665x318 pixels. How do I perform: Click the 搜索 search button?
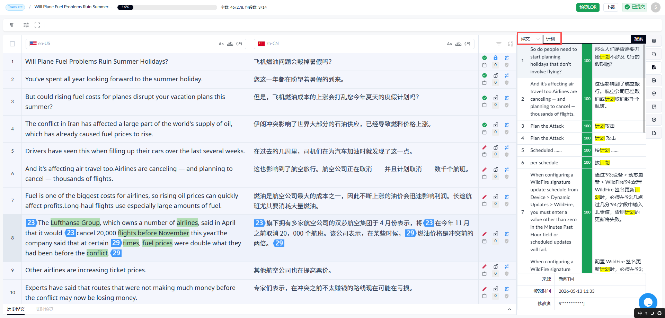[x=638, y=39]
